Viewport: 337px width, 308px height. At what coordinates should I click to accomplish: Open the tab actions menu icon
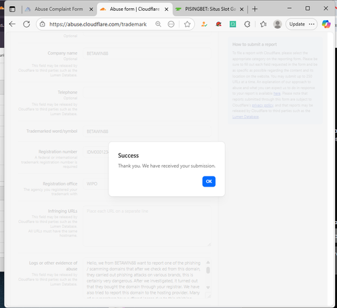pyautogui.click(x=12, y=9)
